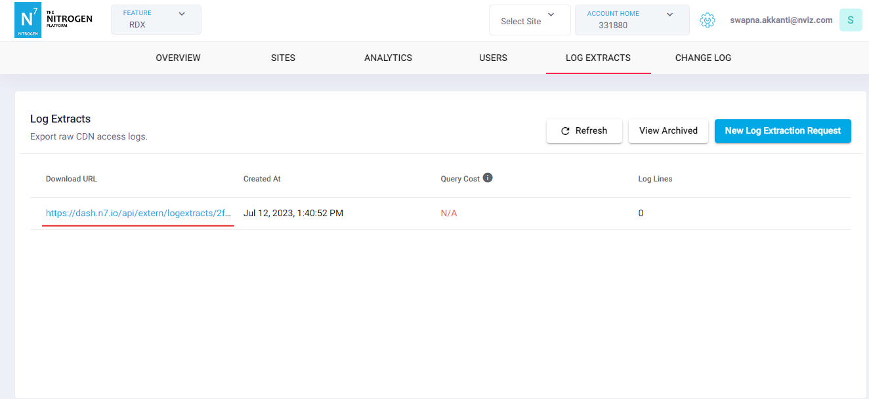
Task: Click the Nitrogen N7 logo
Action: click(28, 20)
